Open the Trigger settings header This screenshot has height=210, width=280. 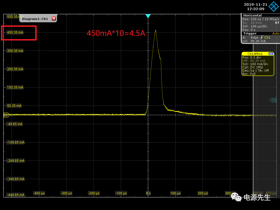pos(250,33)
